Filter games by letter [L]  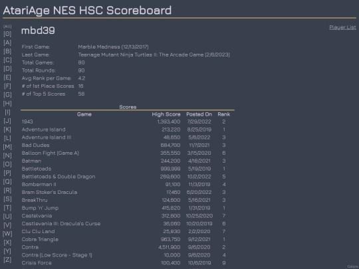(7, 138)
